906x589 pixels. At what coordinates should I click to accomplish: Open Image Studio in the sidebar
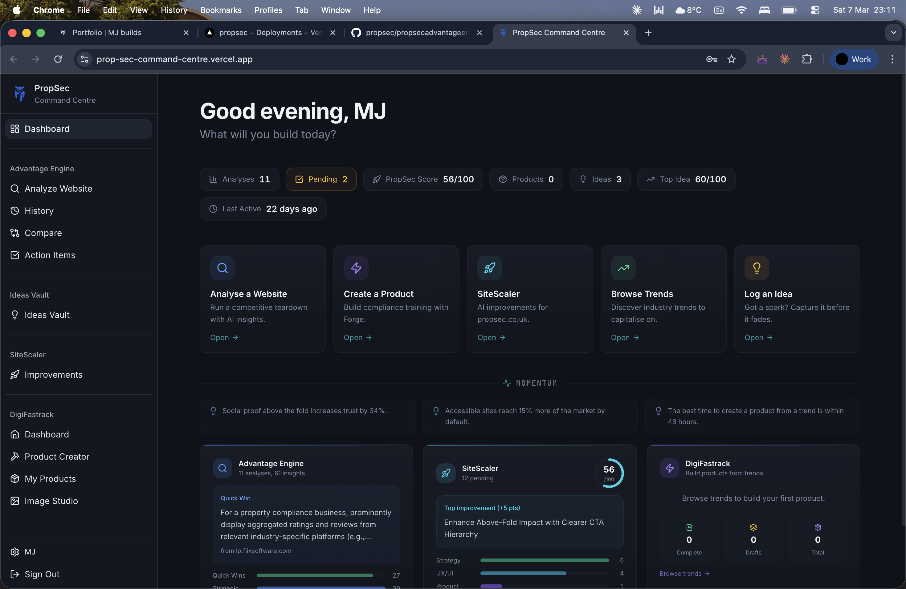click(x=78, y=501)
